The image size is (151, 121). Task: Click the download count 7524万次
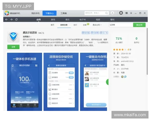pos(125,57)
